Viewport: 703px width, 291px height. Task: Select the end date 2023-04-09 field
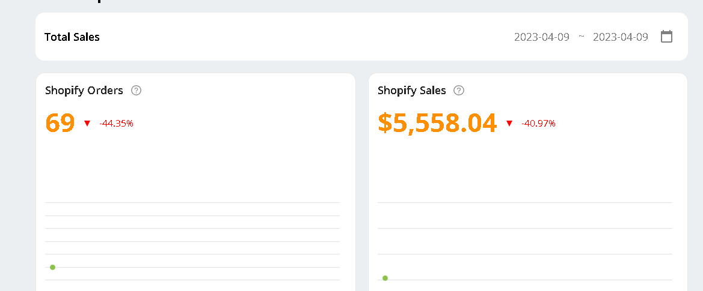(620, 37)
